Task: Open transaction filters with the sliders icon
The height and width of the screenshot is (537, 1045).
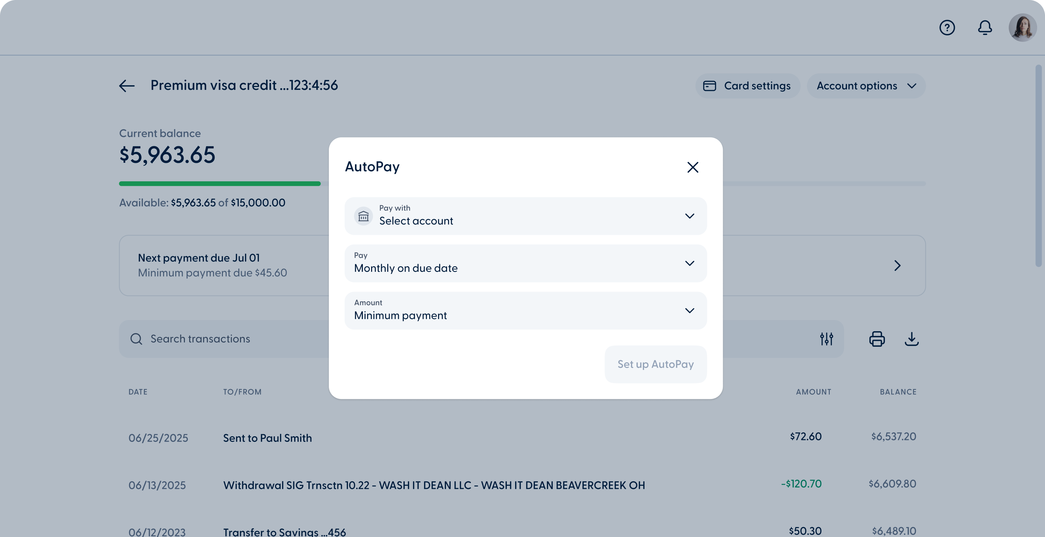Action: pos(826,339)
